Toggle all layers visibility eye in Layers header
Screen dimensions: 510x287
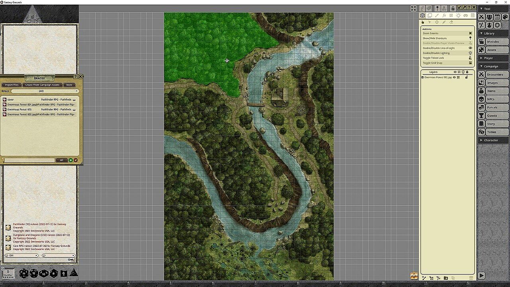pos(455,72)
